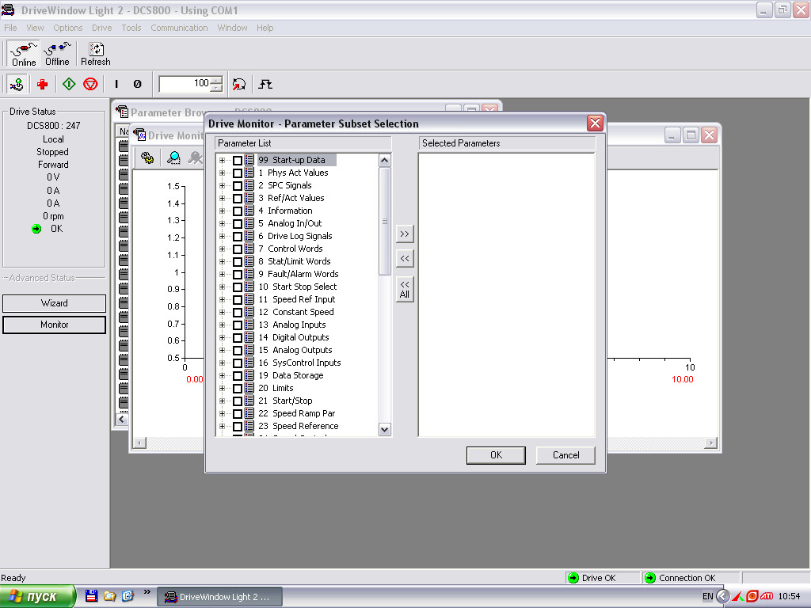Check the 7 Control Words checkbox
The width and height of the screenshot is (811, 608).
[238, 249]
